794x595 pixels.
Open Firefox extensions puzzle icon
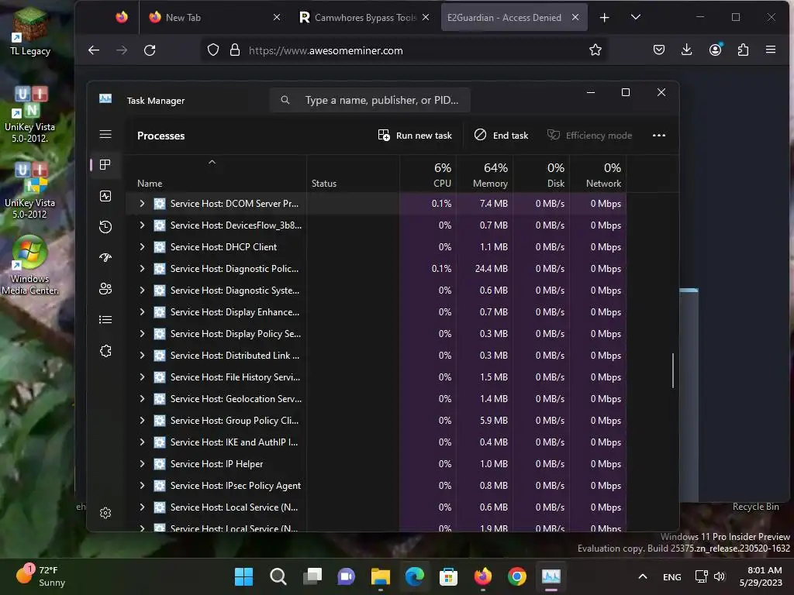click(x=744, y=50)
